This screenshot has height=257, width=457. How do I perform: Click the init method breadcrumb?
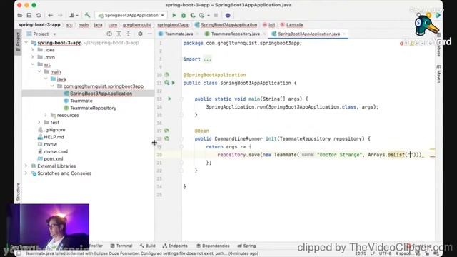[269, 25]
